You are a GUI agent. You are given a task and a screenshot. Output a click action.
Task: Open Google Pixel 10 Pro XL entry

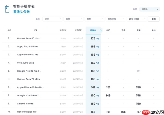click(29, 71)
